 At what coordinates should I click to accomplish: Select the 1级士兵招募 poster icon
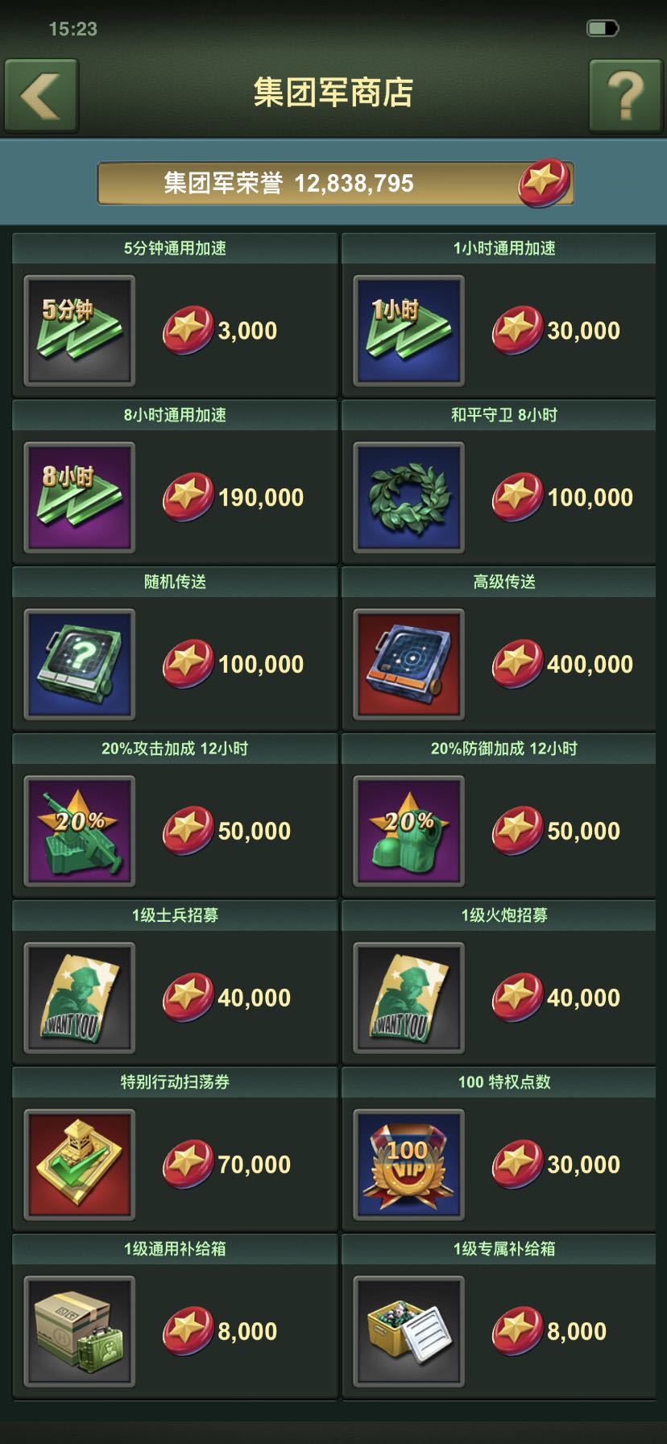click(80, 998)
